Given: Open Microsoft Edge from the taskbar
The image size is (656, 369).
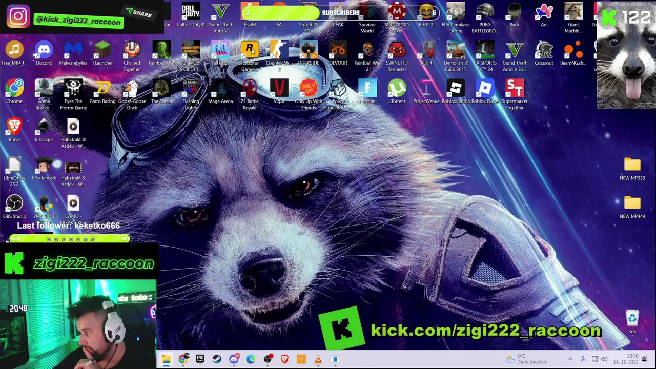Looking at the screenshot, I should tap(251, 359).
